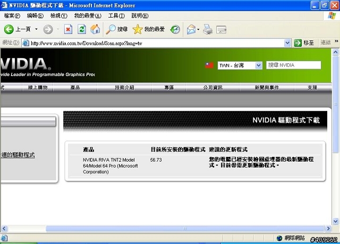Open the 公司資訊 navigation tab
Screen dimensions: 340x244
pos(212,88)
